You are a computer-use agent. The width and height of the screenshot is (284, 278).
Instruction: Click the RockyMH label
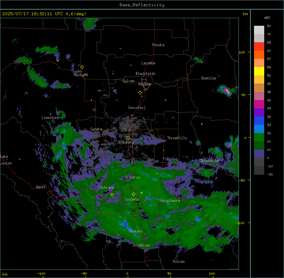click(81, 75)
